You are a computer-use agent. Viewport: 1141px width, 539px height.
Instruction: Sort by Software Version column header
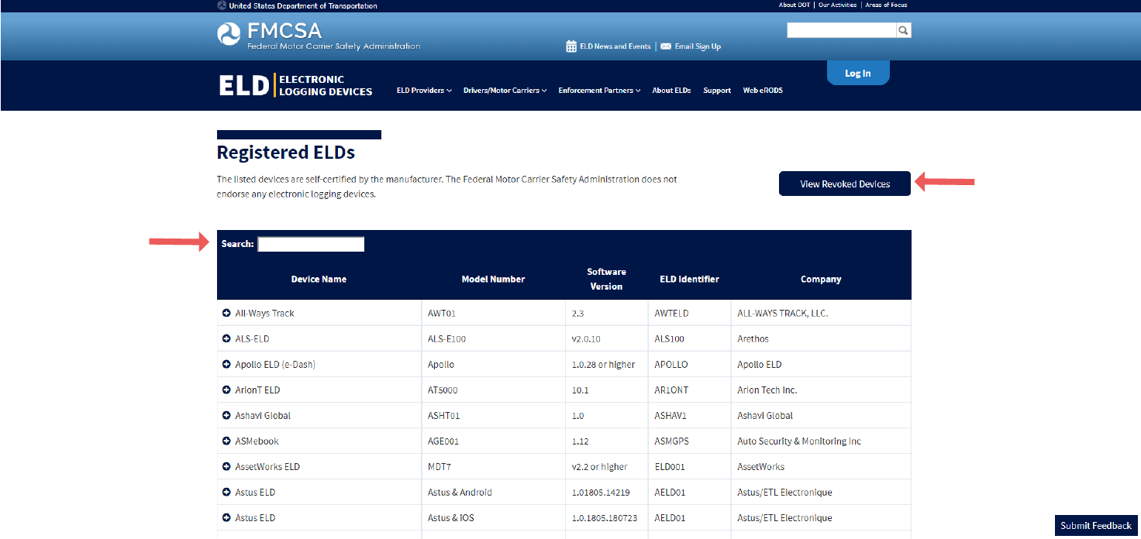coord(606,279)
